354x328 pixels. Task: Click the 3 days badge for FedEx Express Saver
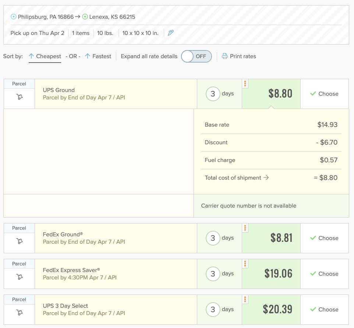220,274
